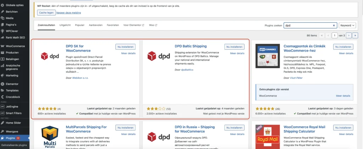
Task: Open Meer details for DPD Baltic Shipping
Action: pyautogui.click(x=237, y=53)
